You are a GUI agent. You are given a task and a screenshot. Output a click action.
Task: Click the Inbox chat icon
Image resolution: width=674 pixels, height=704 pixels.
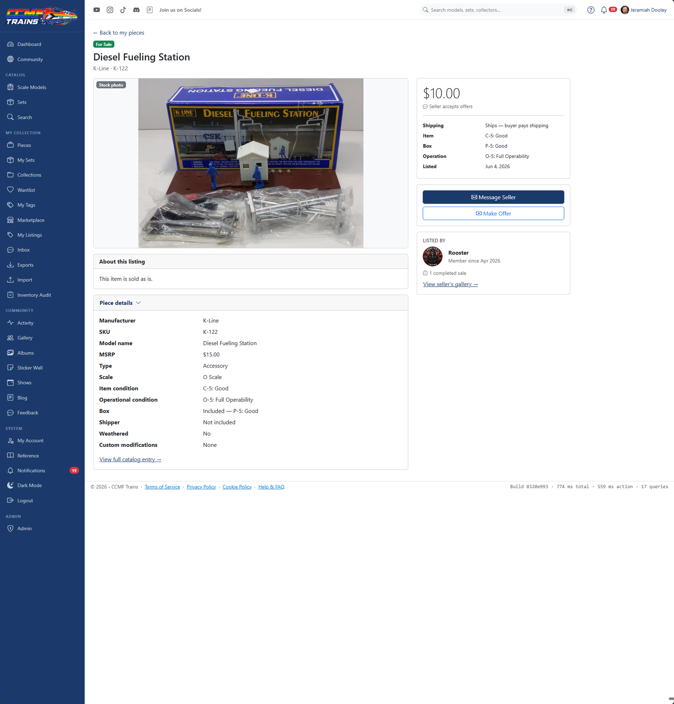(11, 250)
